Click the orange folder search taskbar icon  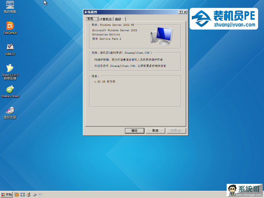point(17,195)
